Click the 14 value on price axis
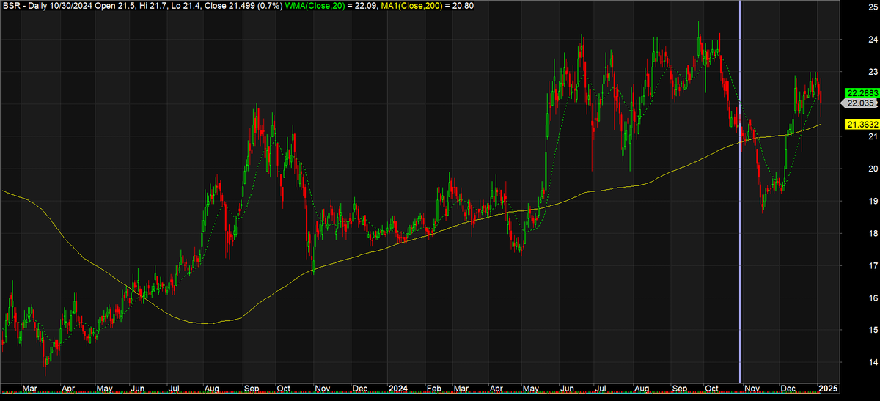 852,362
